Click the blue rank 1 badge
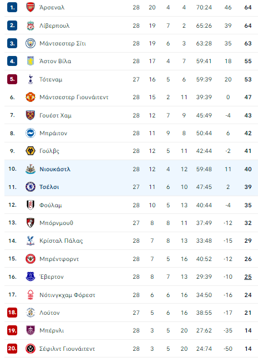The height and width of the screenshot is (358, 258). coord(12,7)
